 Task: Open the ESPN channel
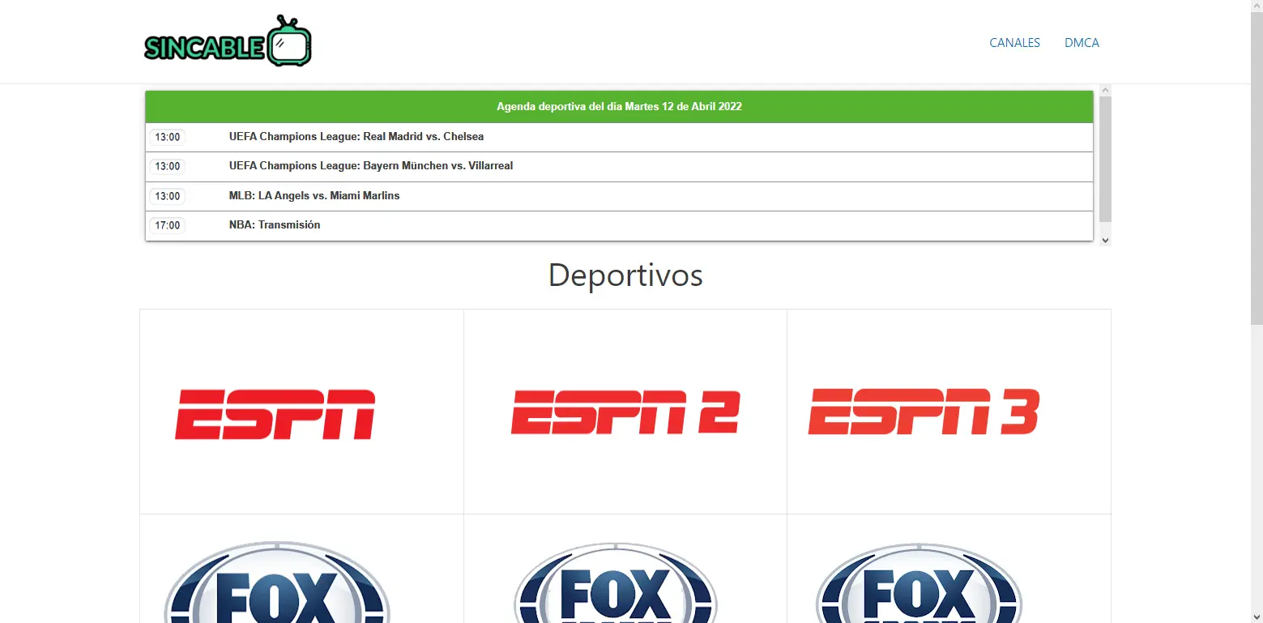pyautogui.click(x=275, y=414)
